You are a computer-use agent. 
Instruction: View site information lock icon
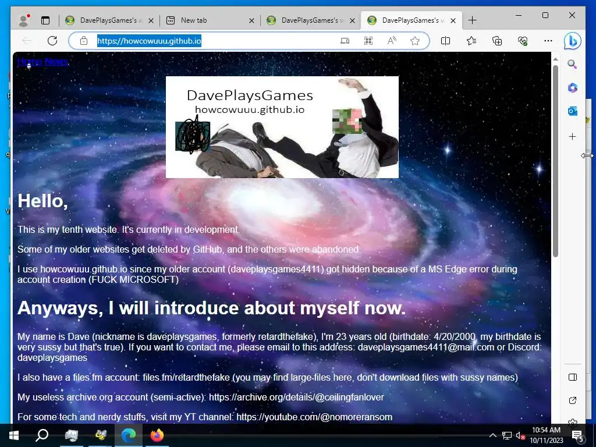pos(84,41)
